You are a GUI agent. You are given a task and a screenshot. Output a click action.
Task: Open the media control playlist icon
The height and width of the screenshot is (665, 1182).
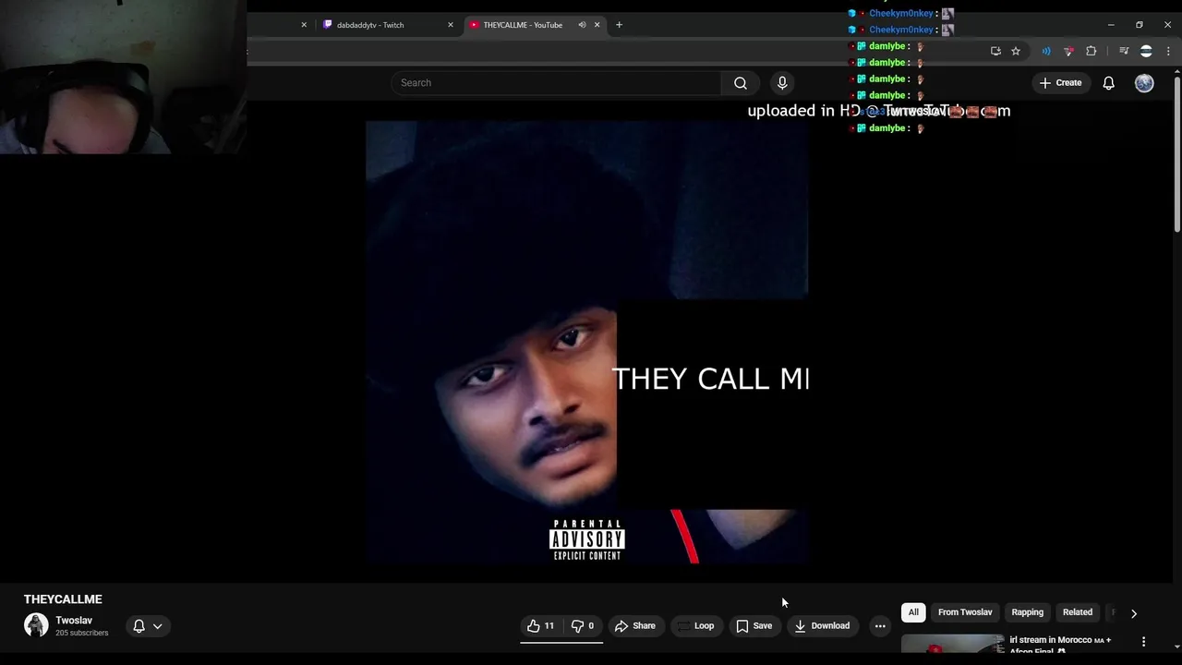pos(1124,51)
